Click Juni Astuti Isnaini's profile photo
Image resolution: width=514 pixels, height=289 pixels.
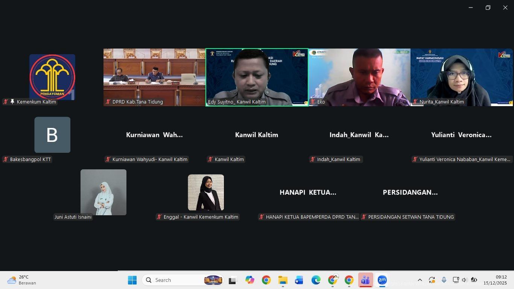(103, 192)
